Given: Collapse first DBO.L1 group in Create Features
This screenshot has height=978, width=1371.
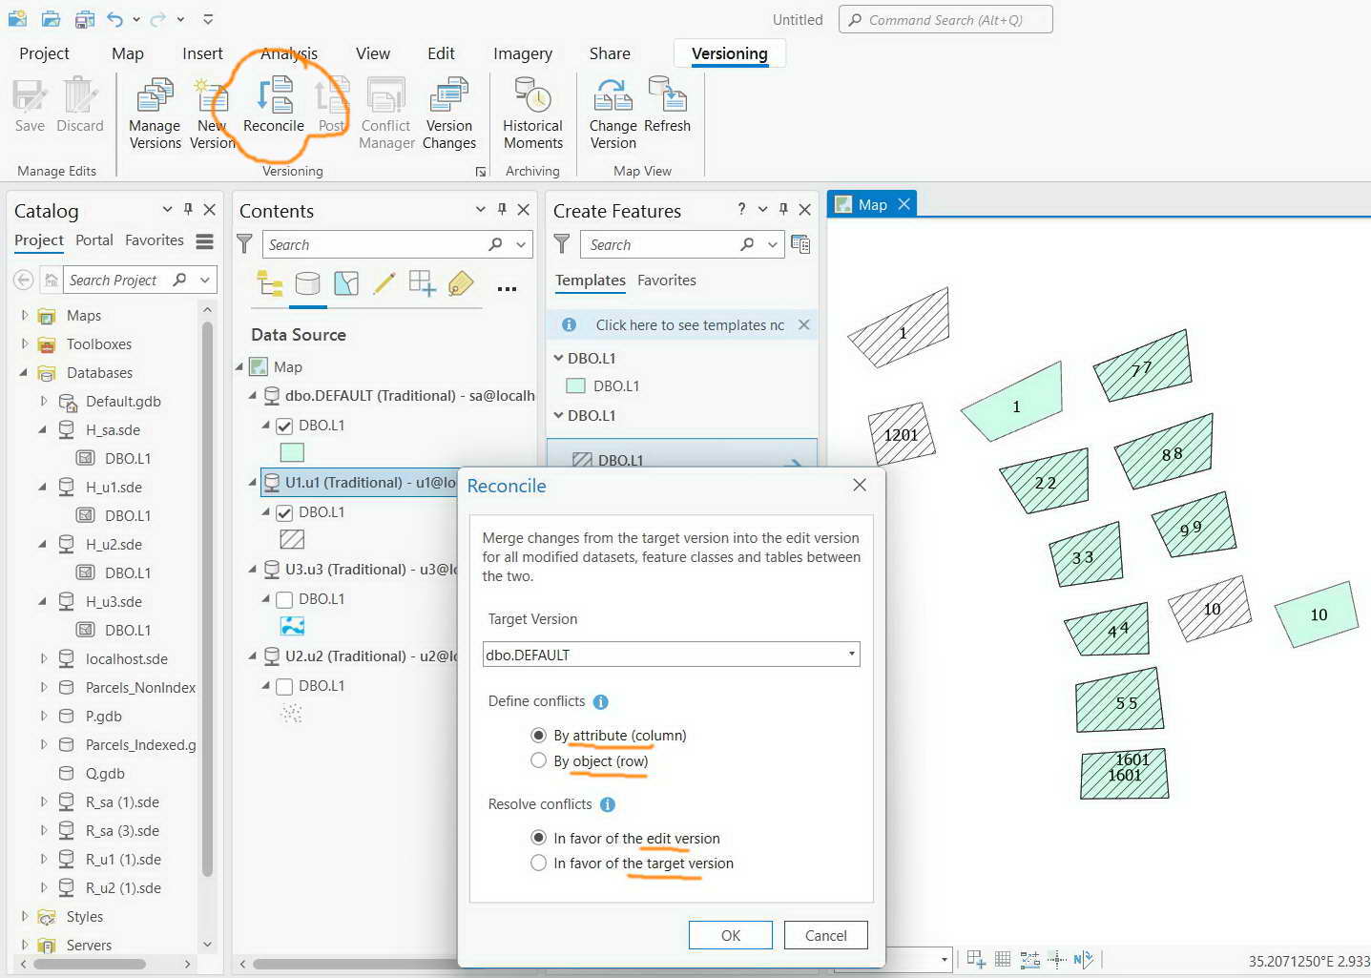Looking at the screenshot, I should click(559, 358).
